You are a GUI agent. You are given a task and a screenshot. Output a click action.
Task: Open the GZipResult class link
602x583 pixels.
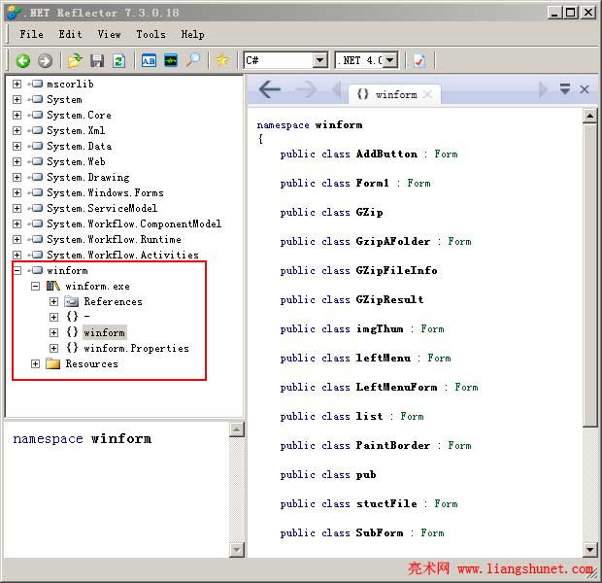389,299
